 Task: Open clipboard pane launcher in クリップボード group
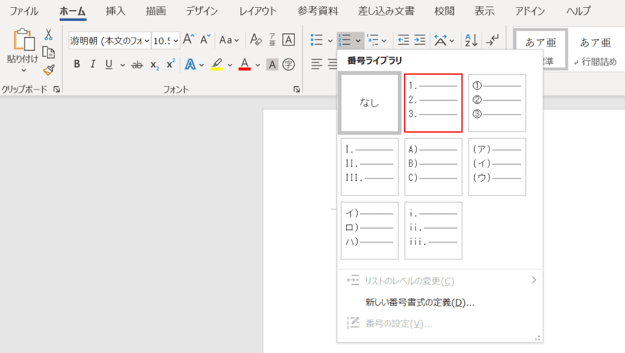57,90
